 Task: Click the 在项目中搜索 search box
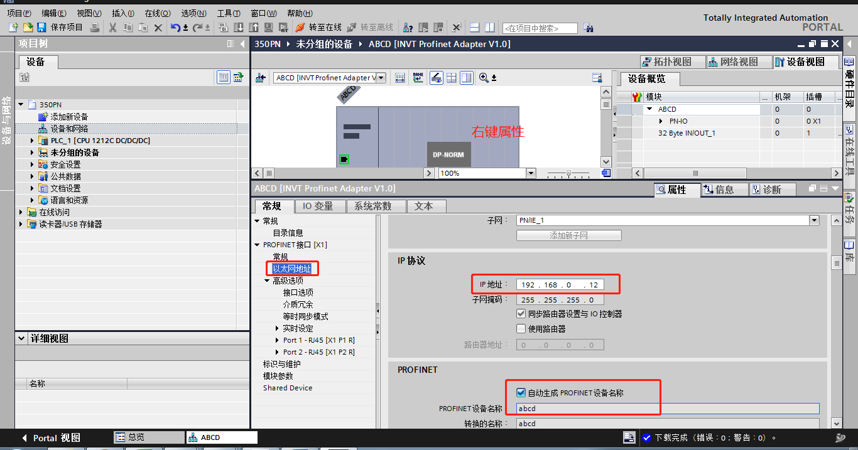click(540, 28)
